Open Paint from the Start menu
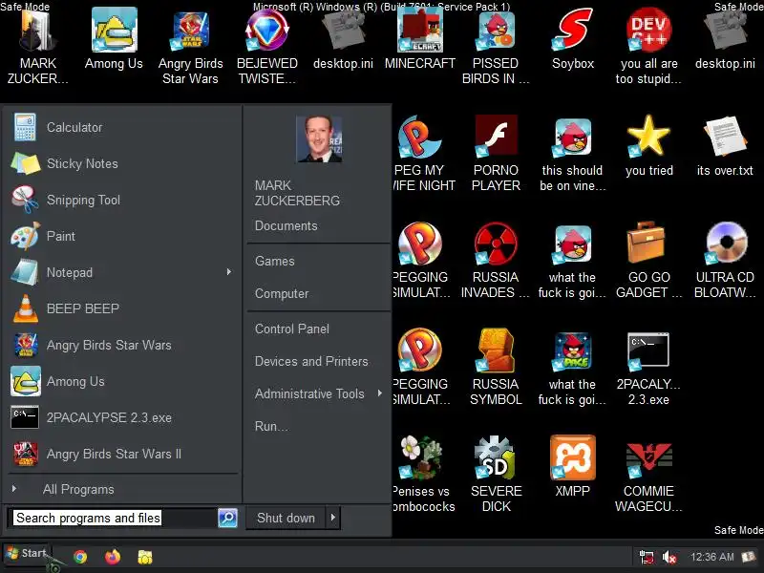This screenshot has height=573, width=764. [x=122, y=236]
